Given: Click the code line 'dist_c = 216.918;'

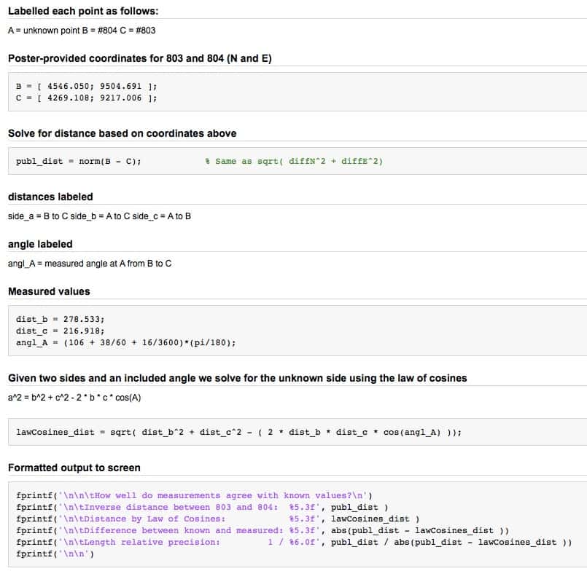Looking at the screenshot, I should 61,331.
